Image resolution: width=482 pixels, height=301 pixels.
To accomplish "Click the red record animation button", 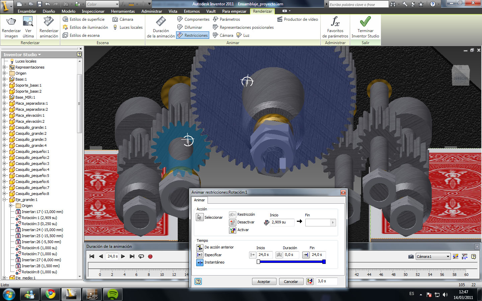I will (150, 257).
